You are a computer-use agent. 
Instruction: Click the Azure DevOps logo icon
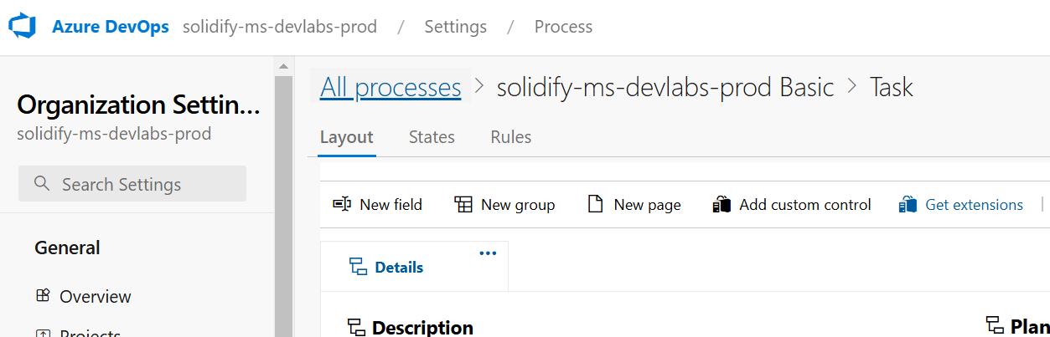23,27
